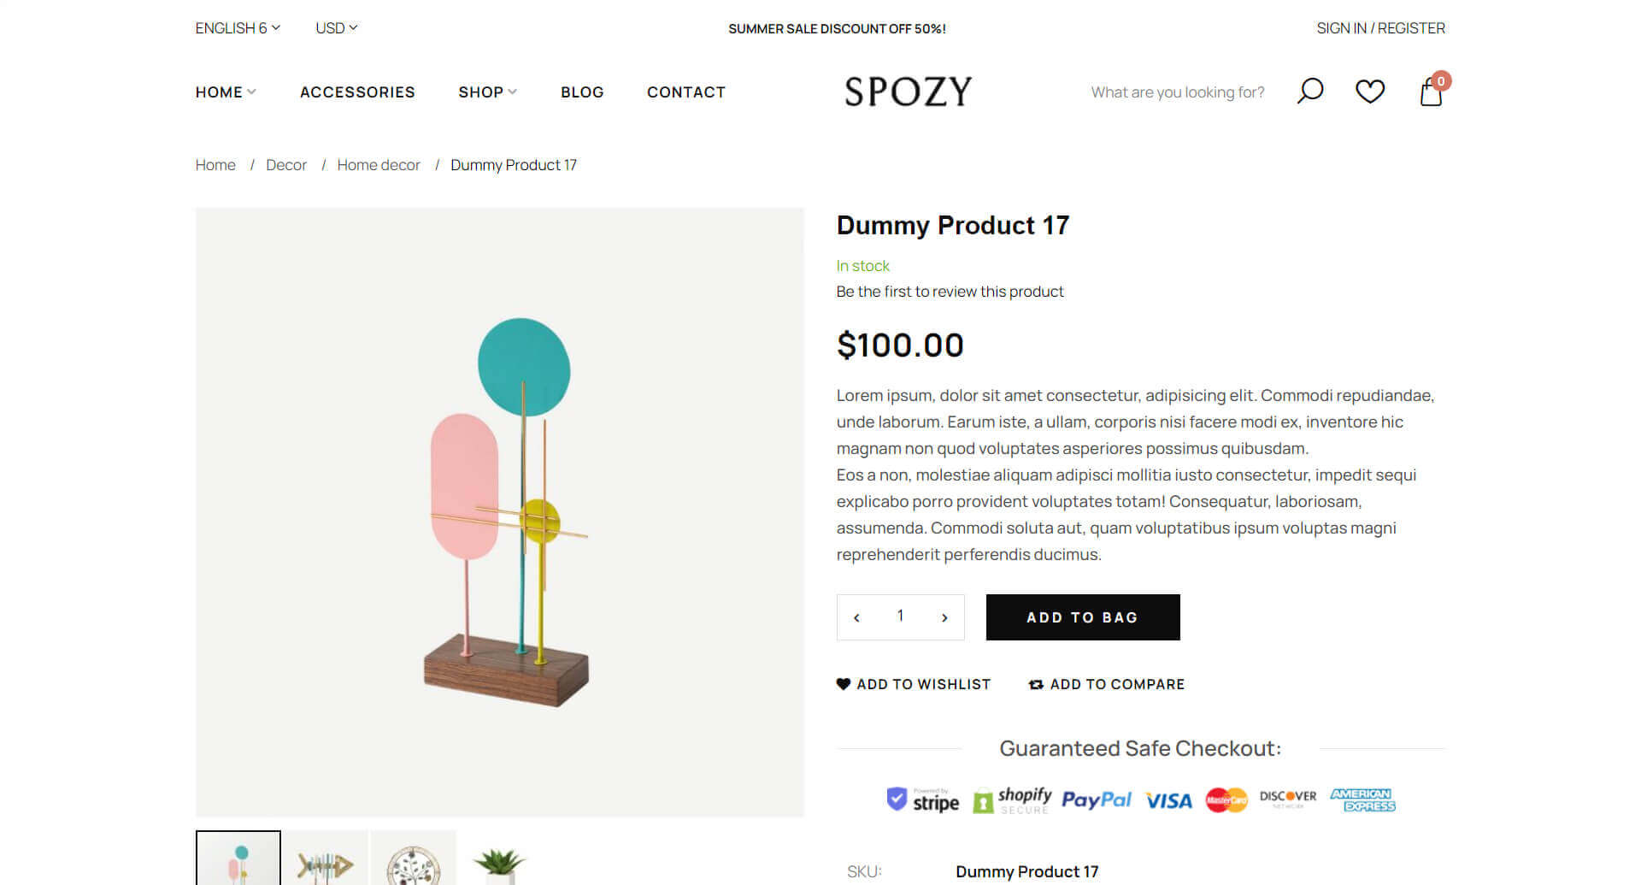Click the Home decor breadcrumb link
The width and height of the screenshot is (1641, 885).
coord(379,165)
